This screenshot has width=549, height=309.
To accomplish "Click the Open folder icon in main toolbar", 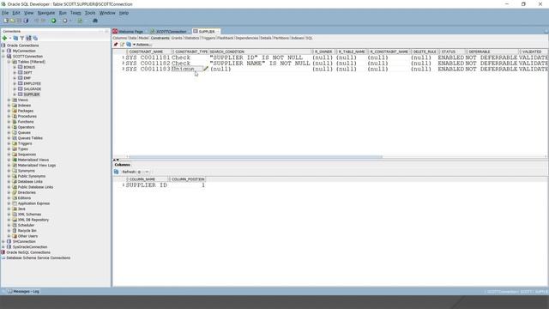I will coord(13,21).
